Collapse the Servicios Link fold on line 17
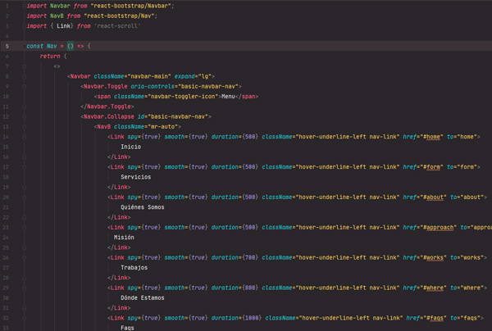The image size is (492, 331). (24, 167)
